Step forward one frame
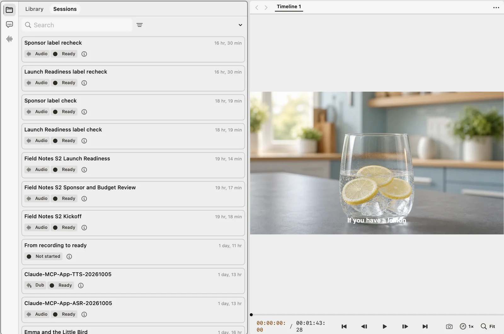This screenshot has width=504, height=334. click(x=405, y=326)
